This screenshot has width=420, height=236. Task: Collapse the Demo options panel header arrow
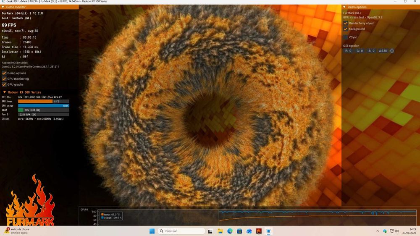pos(344,7)
